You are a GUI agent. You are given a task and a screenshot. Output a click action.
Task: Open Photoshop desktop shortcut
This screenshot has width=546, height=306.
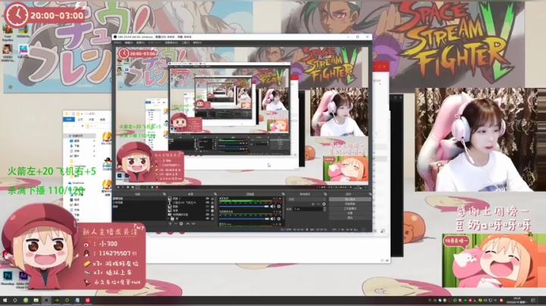[x=8, y=277]
